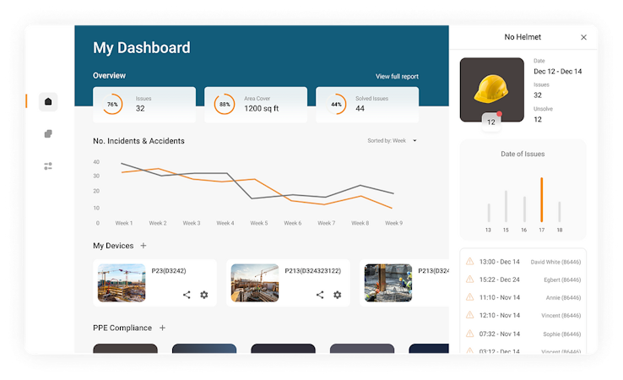
Task: Click Week 5 label on chart axis
Action: [259, 223]
